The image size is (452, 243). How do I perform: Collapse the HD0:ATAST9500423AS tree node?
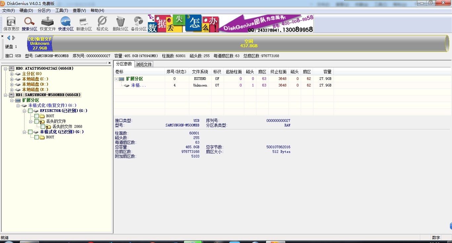point(6,69)
